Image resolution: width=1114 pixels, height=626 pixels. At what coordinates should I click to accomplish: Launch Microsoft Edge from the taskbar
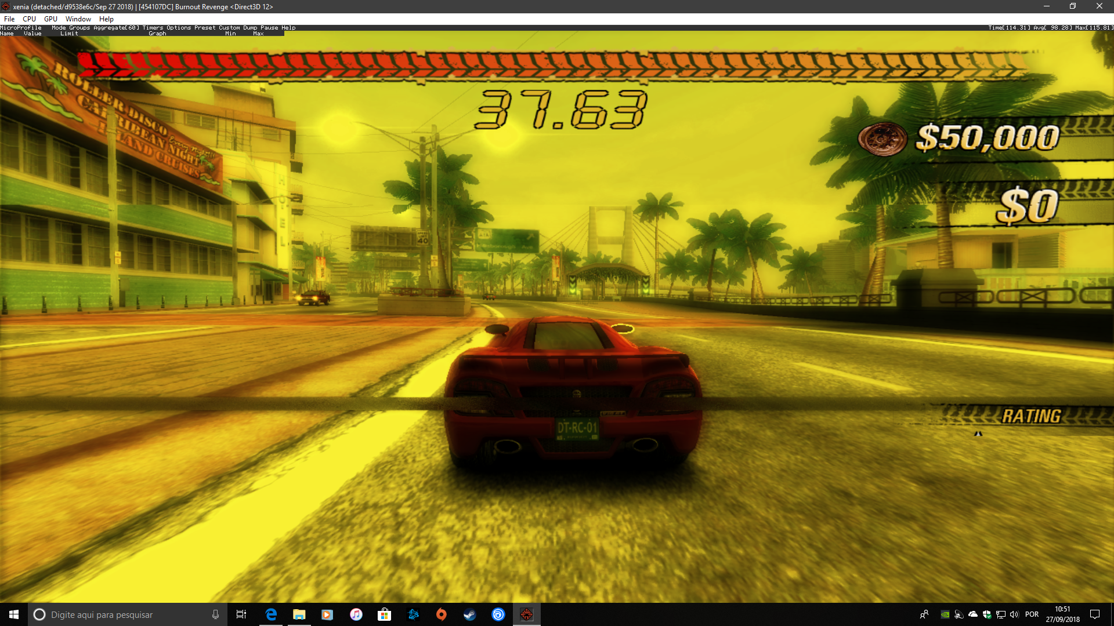[271, 614]
